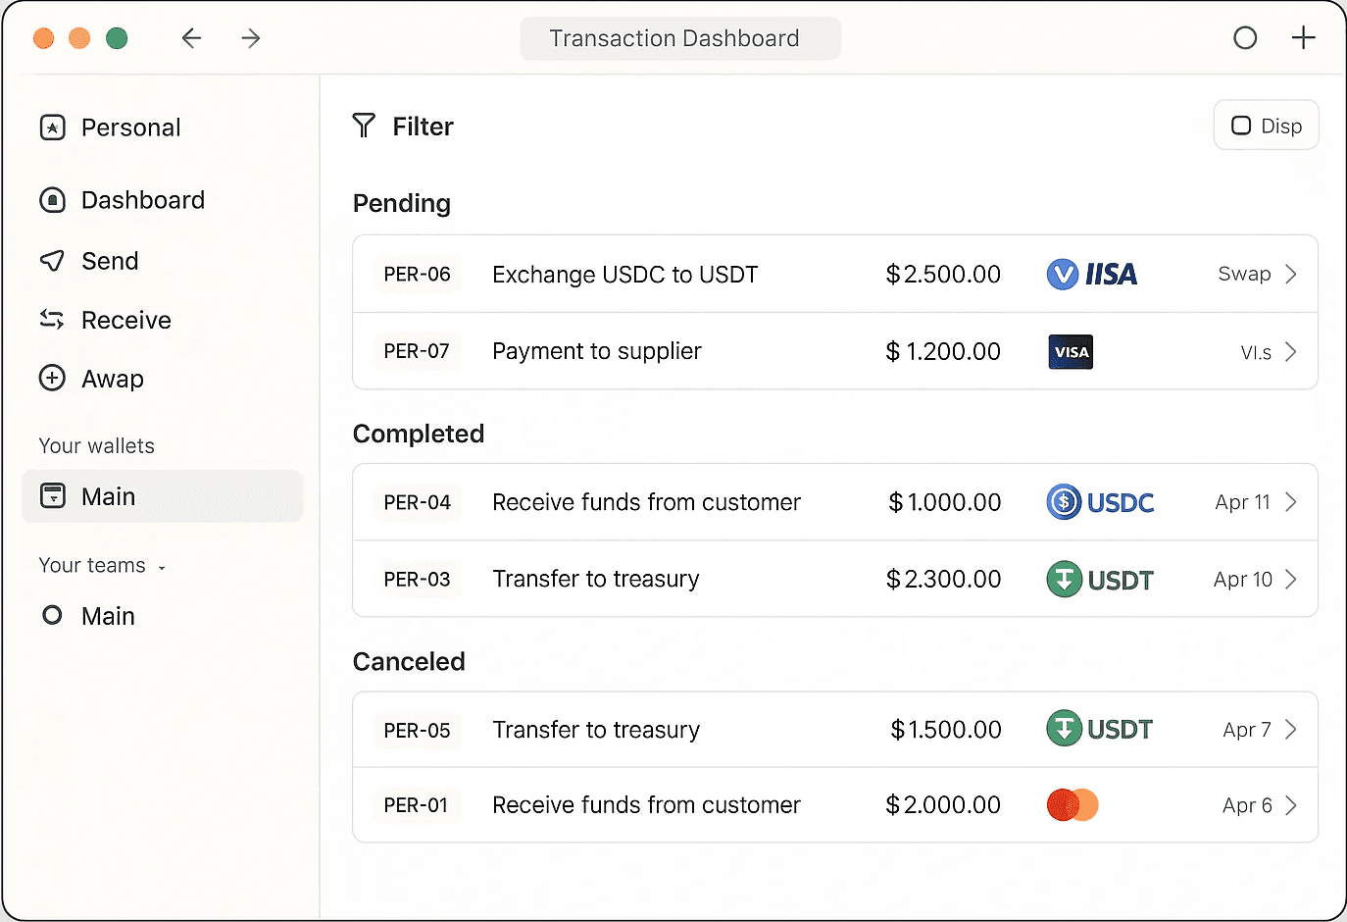Click the Dashboard sidebar icon
This screenshot has height=922, width=1347.
tap(52, 200)
